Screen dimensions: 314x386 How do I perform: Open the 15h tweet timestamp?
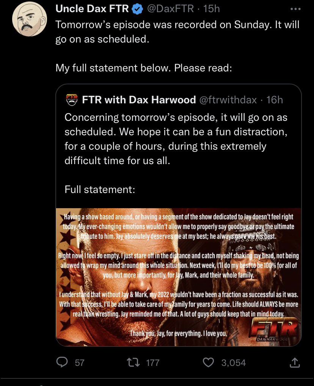click(211, 9)
